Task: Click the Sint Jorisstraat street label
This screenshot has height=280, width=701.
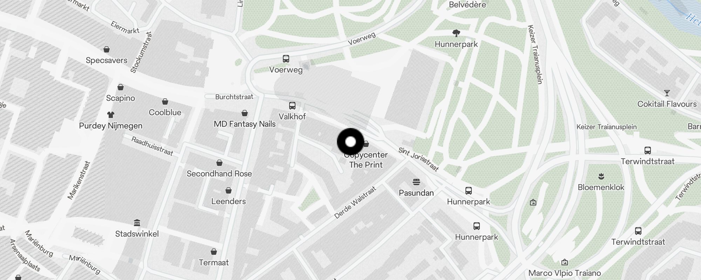Action: click(418, 160)
